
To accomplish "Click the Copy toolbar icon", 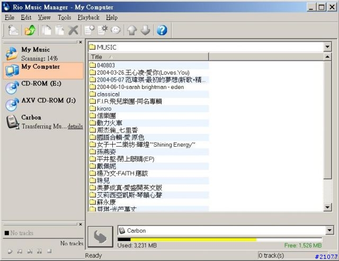I will (x=47, y=30).
